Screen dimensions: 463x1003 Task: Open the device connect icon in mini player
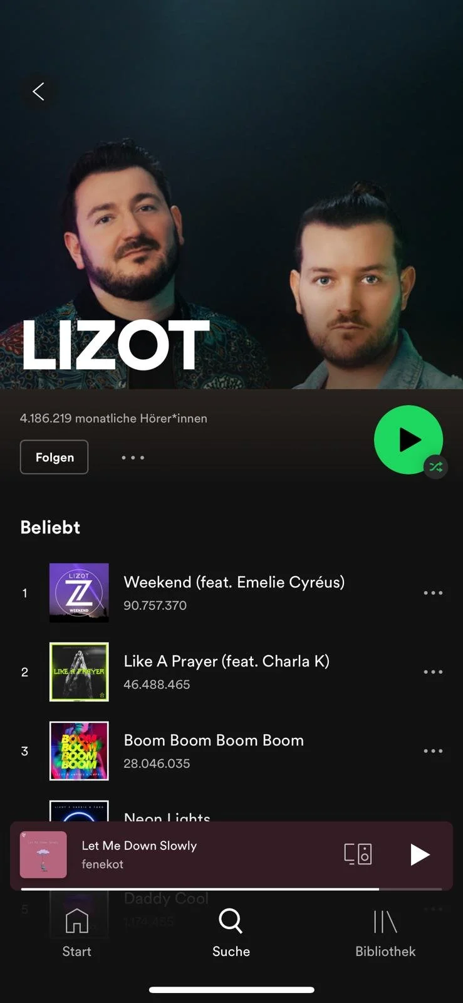pos(358,854)
